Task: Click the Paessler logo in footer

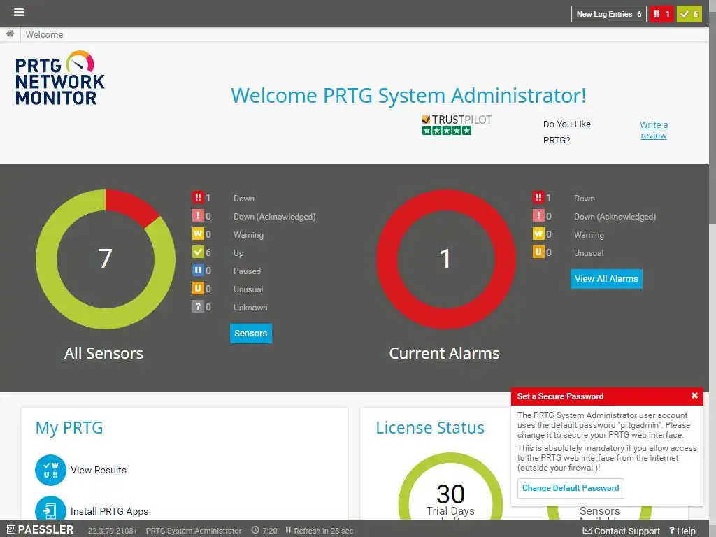Action: pyautogui.click(x=40, y=530)
